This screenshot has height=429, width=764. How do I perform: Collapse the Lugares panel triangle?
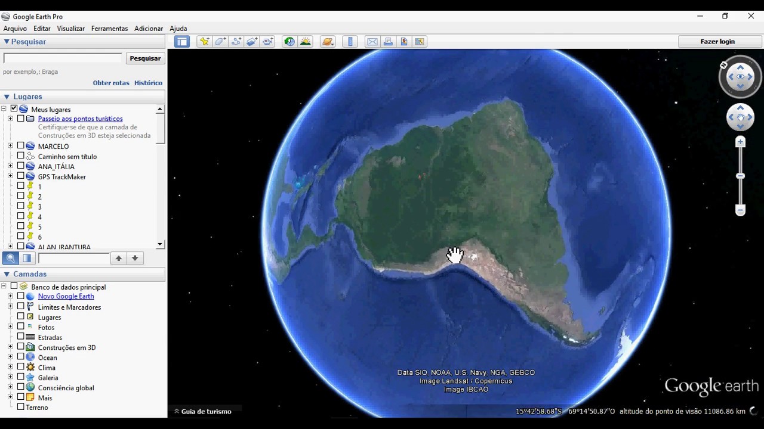pos(7,97)
